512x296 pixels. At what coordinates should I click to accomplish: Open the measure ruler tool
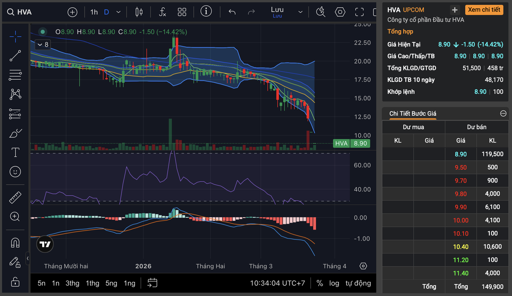point(15,197)
